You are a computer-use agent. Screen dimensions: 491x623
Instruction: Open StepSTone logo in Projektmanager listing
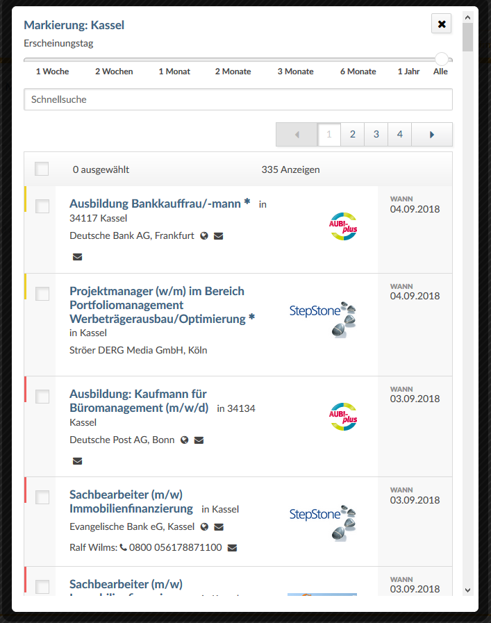pos(324,317)
